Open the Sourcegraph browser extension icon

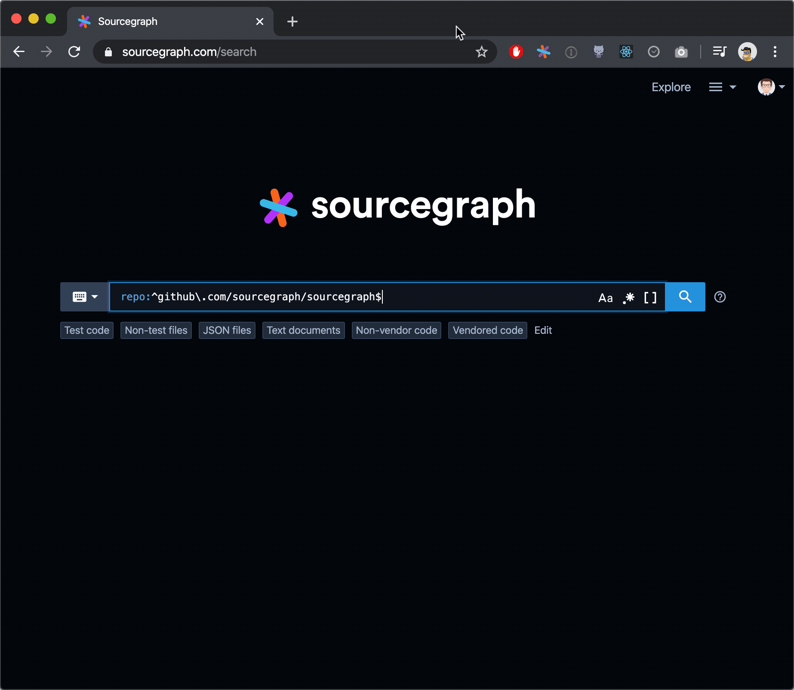[x=543, y=52]
